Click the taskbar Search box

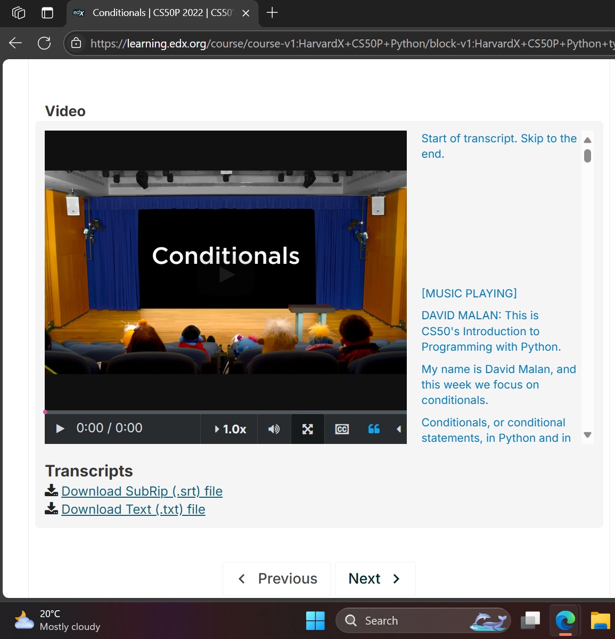click(x=423, y=620)
